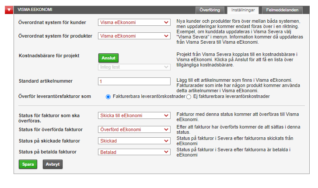Click the Kostnadsbärare för projekt label
Image resolution: width=318 pixels, height=188 pixels.
(x=49, y=56)
